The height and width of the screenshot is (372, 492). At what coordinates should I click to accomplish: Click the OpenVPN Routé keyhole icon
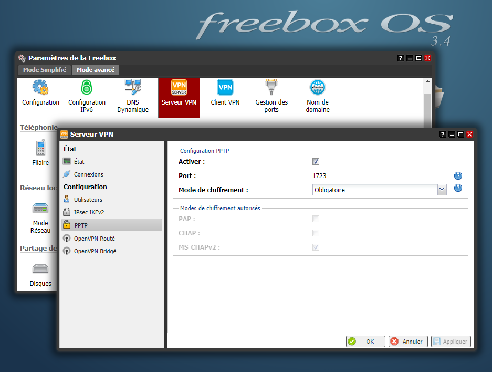click(x=67, y=238)
